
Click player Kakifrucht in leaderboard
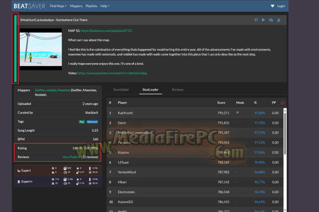coord(125,113)
